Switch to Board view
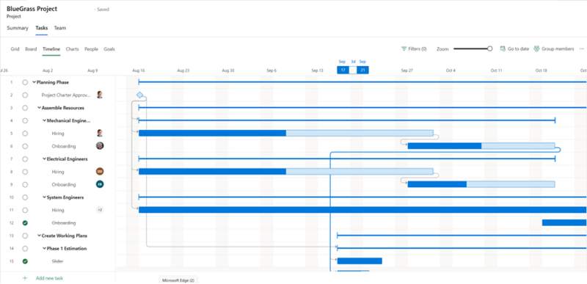This screenshot has width=587, height=284. click(31, 49)
